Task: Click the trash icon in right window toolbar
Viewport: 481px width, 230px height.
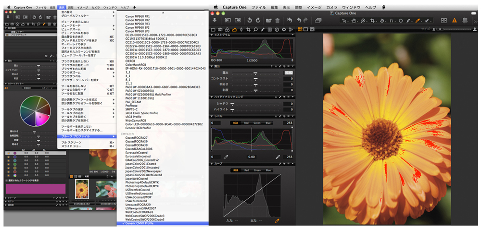Action: [278, 20]
